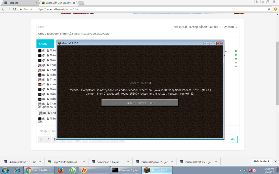Click the xuon user avatar in chat

click(x=40, y=85)
